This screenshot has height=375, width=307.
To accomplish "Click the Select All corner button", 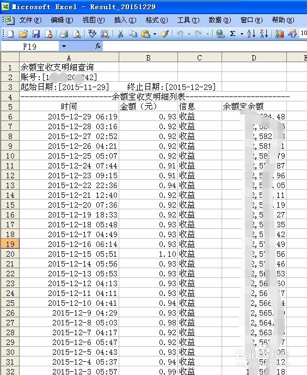I will click(x=10, y=58).
